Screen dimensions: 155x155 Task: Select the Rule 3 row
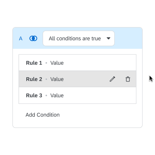click(77, 95)
